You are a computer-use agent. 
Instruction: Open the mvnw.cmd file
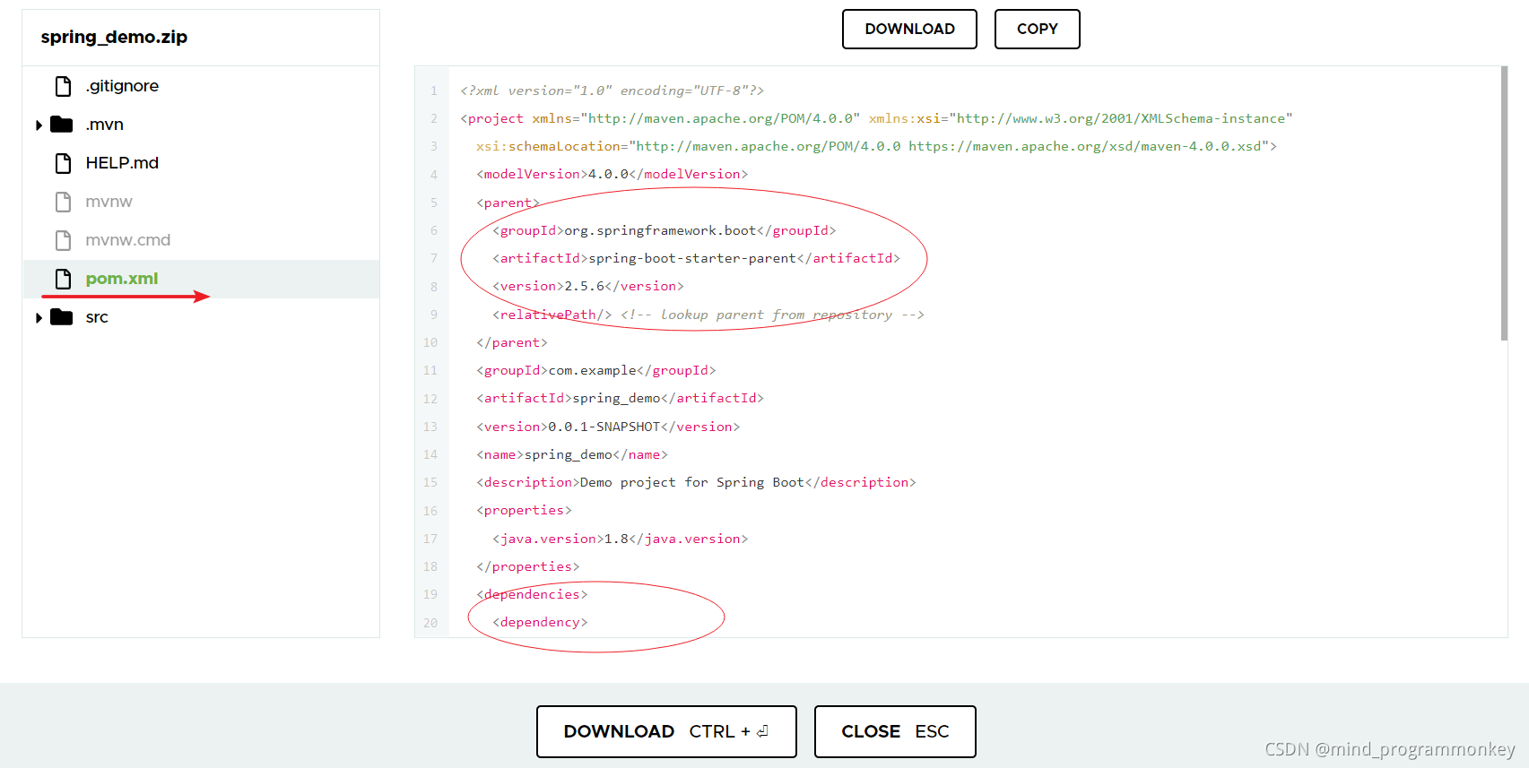coord(127,240)
